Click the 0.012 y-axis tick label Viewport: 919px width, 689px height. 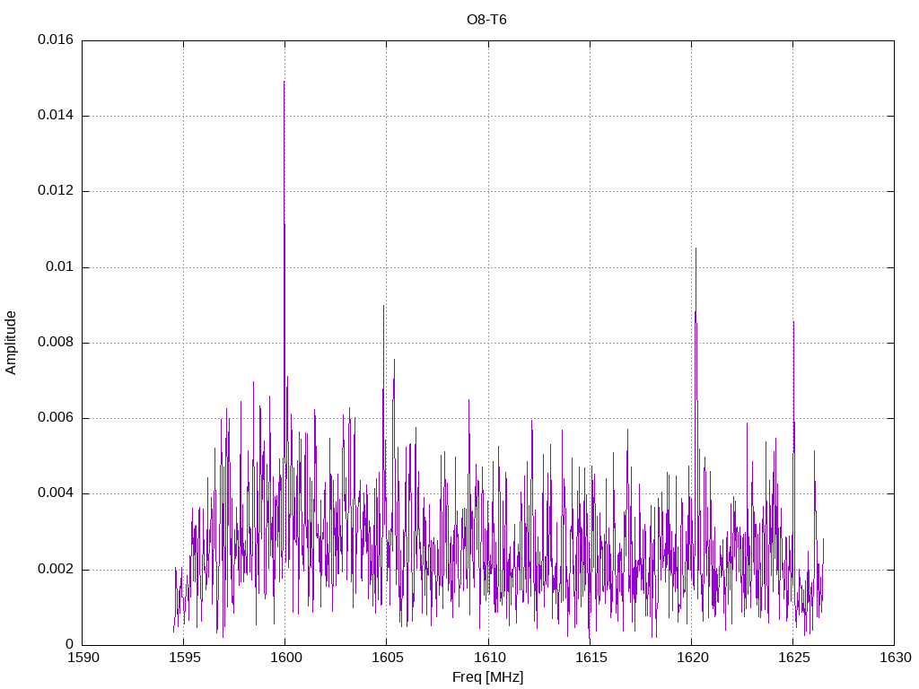pos(56,191)
